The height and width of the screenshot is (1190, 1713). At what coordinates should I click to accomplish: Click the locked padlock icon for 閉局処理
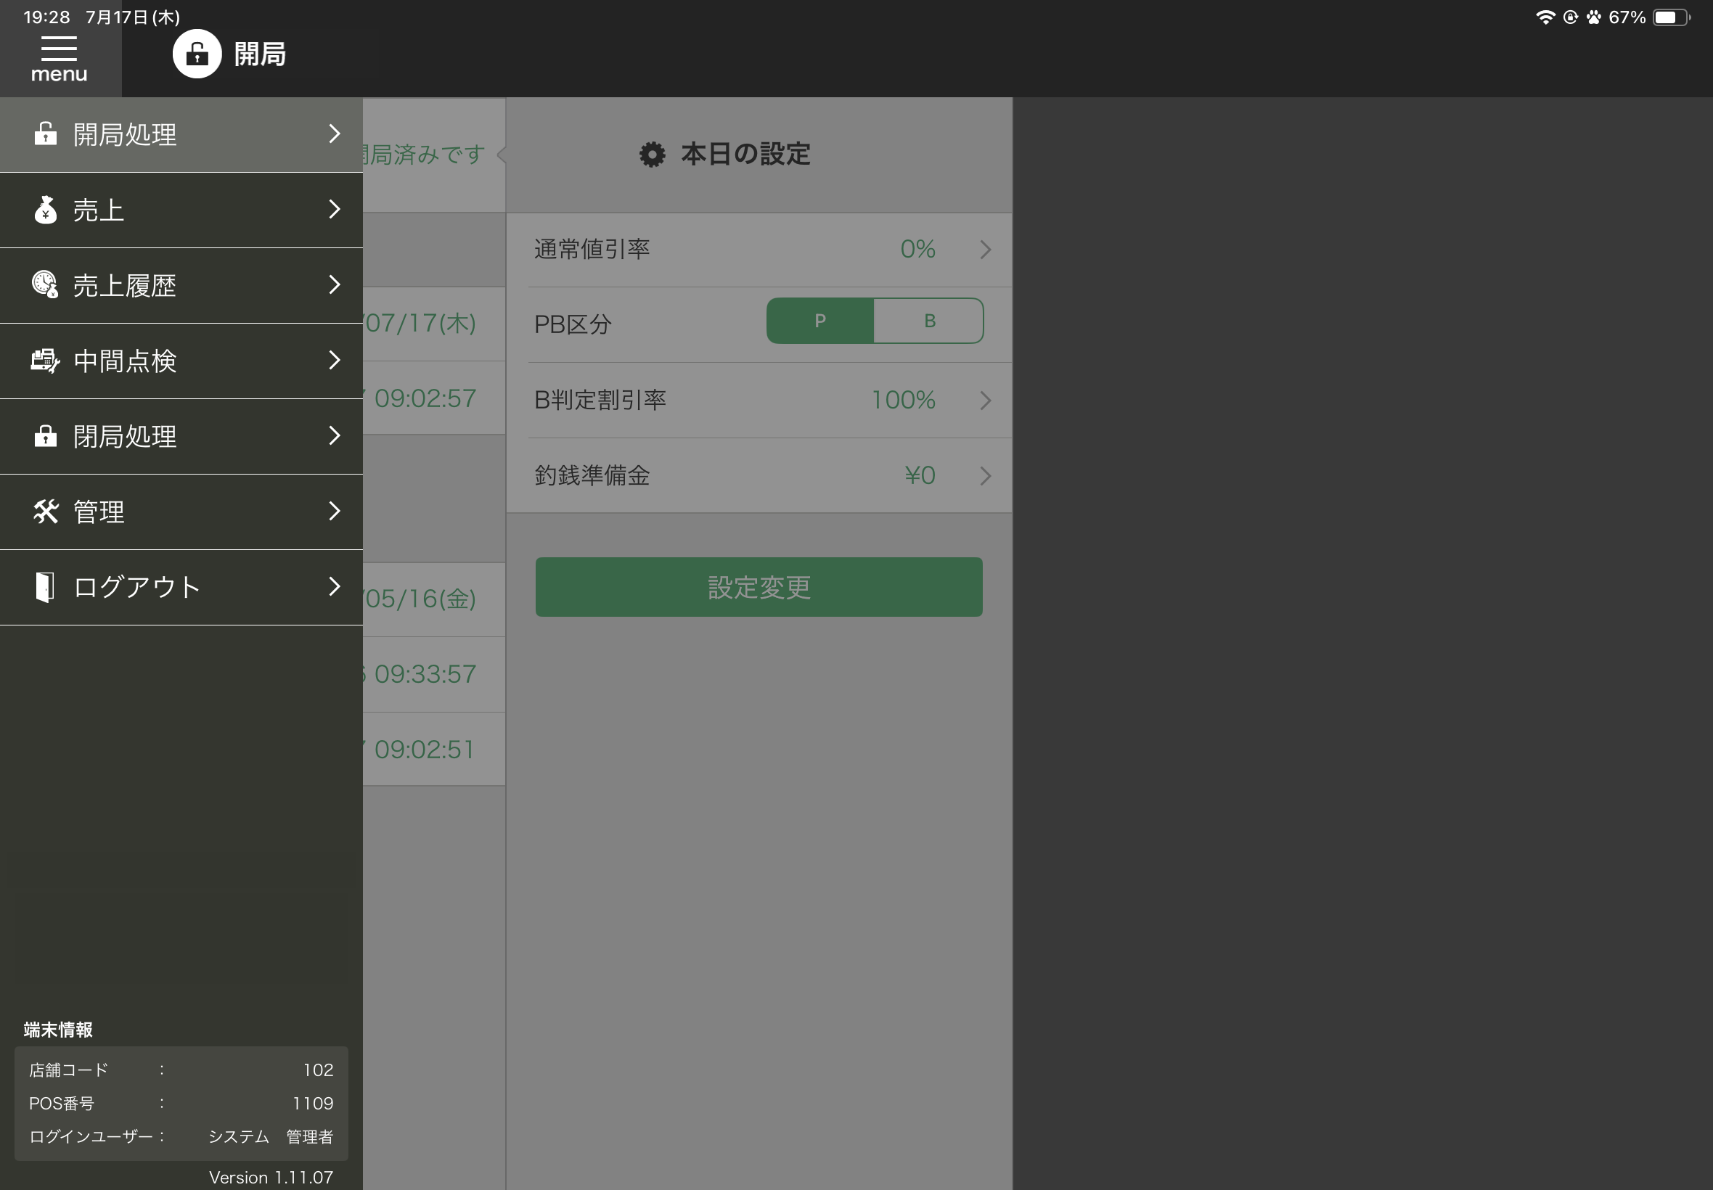click(46, 436)
